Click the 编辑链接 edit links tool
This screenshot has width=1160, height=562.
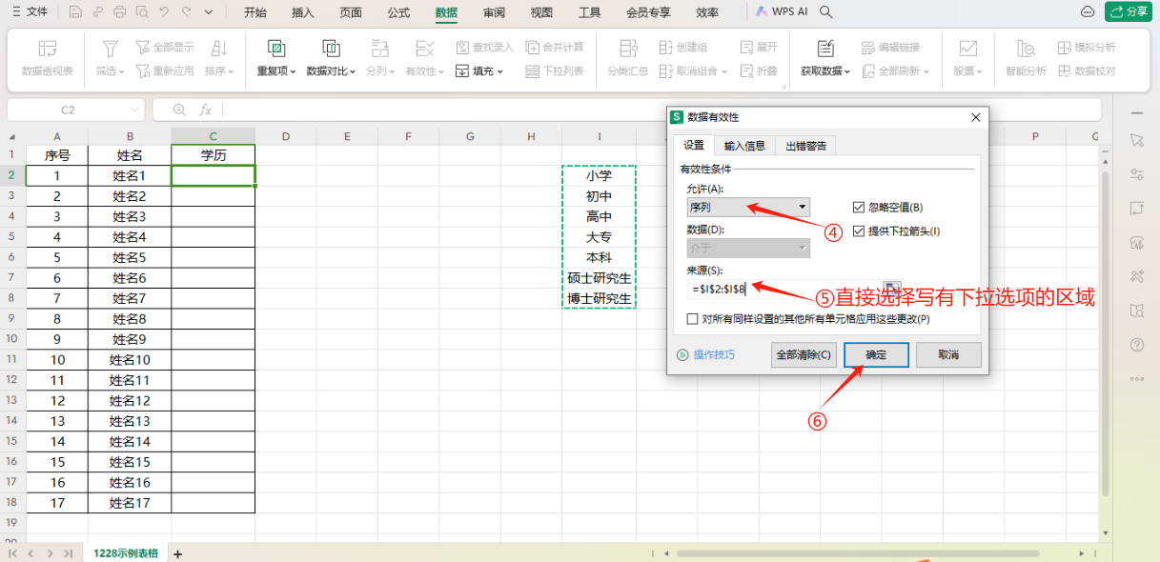[x=890, y=47]
